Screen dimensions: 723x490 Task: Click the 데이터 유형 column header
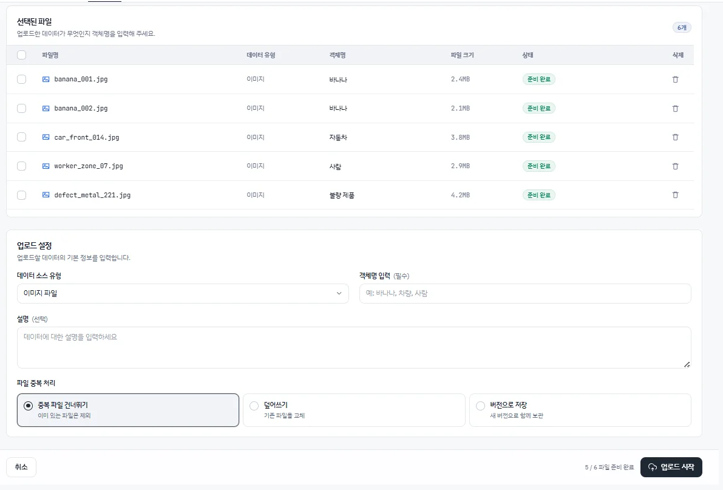pyautogui.click(x=260, y=55)
